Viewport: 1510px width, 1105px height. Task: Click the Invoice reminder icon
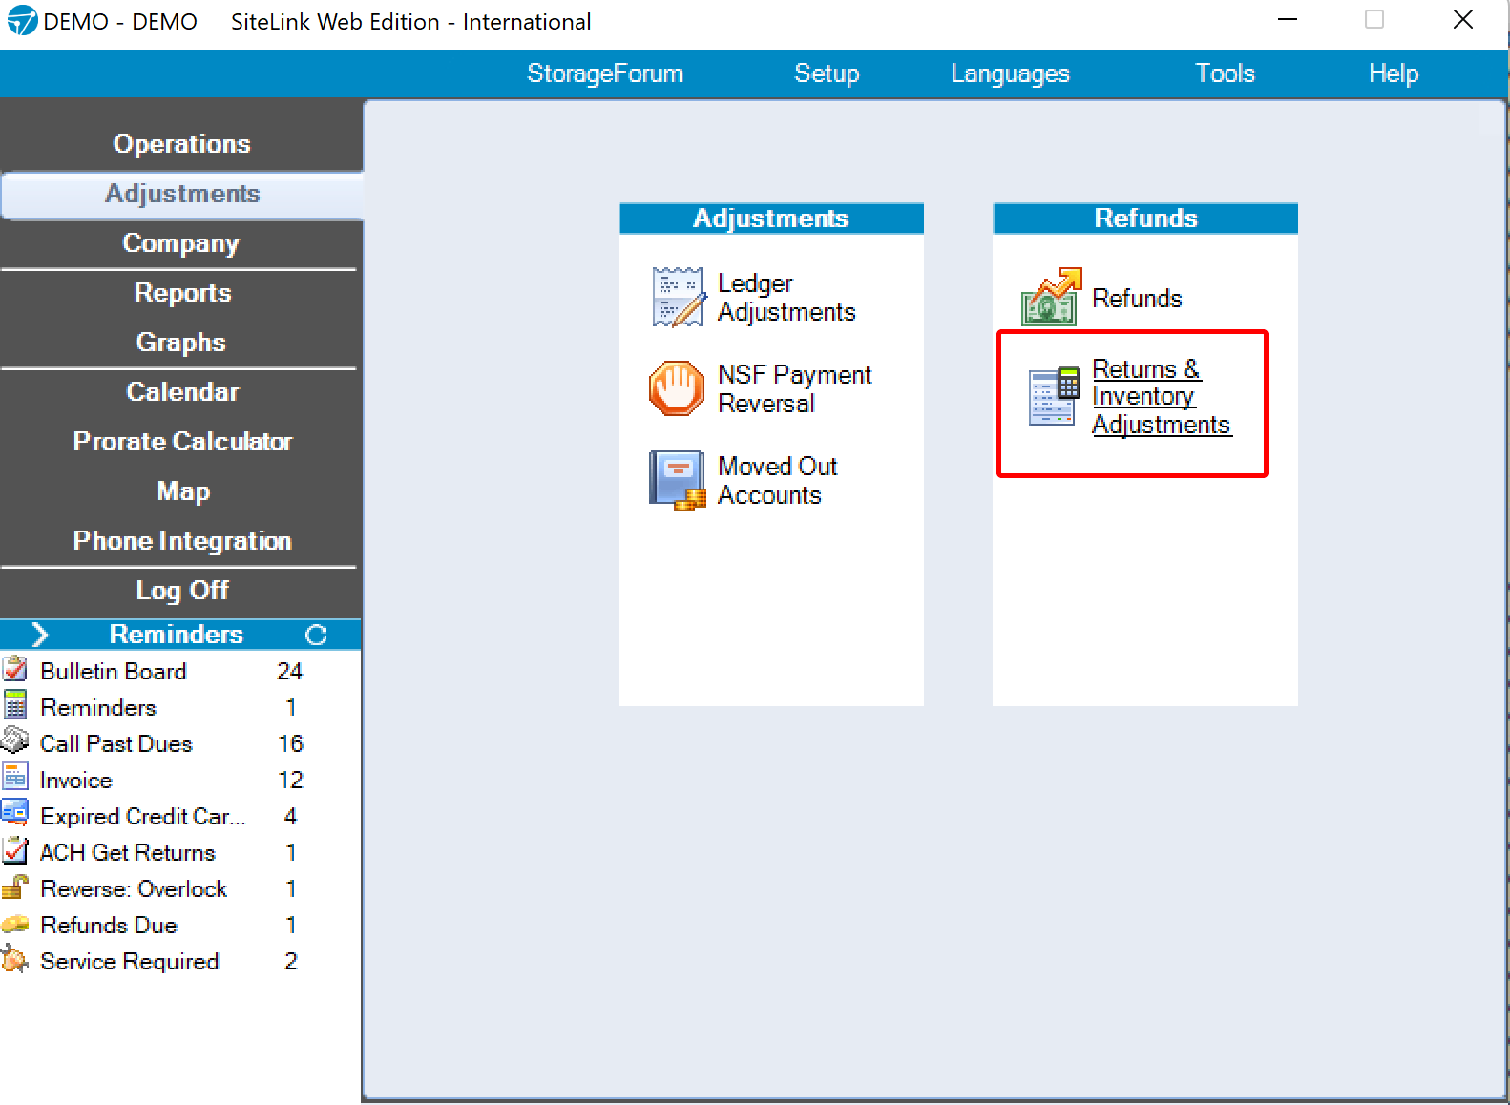[x=15, y=778]
